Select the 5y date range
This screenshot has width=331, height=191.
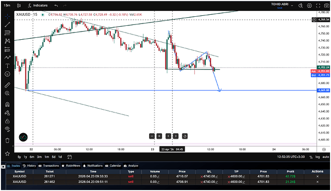(19, 157)
